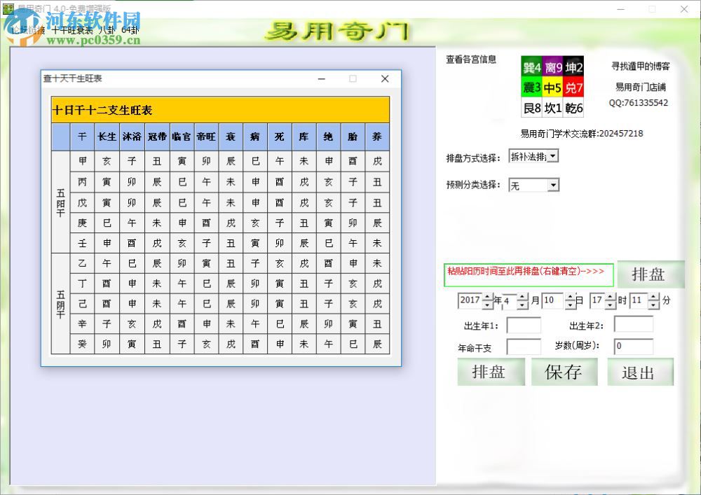The image size is (701, 495).
Task: Click the black 坤2 palace cell
Action: pyautogui.click(x=573, y=68)
